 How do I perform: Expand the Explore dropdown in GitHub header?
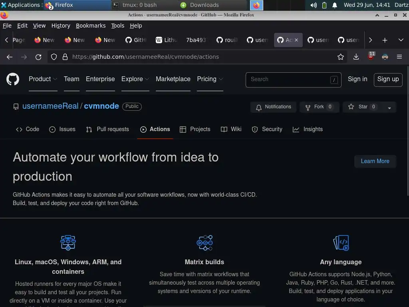pyautogui.click(x=135, y=79)
